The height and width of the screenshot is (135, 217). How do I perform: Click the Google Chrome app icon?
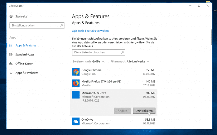(x=76, y=72)
